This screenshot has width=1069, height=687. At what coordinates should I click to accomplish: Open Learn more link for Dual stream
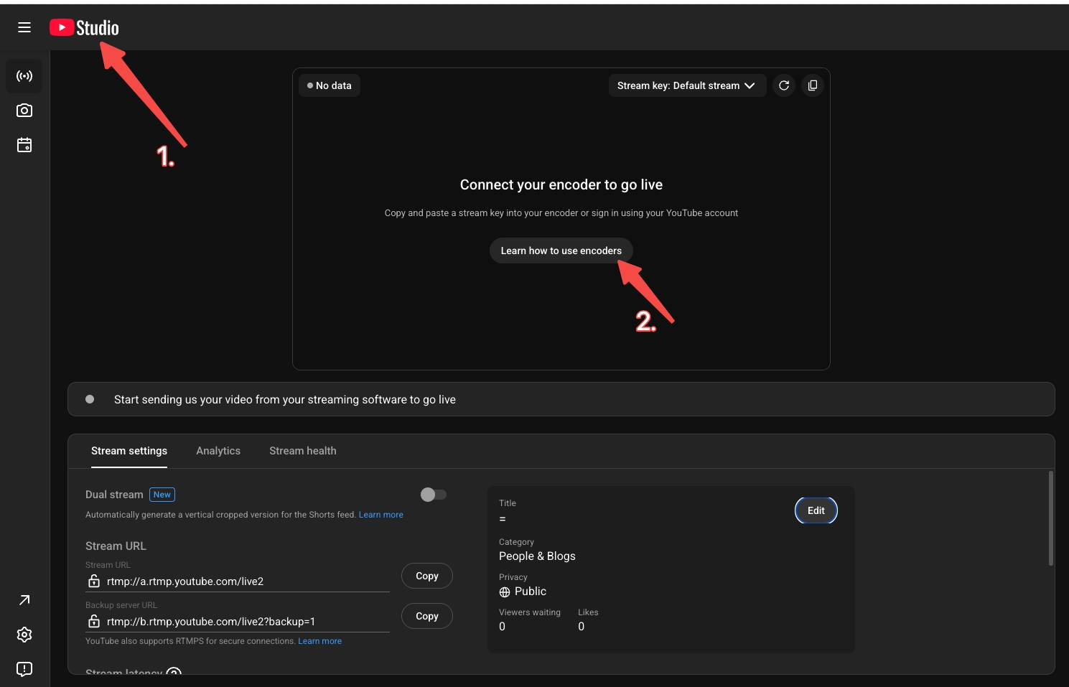pos(381,515)
